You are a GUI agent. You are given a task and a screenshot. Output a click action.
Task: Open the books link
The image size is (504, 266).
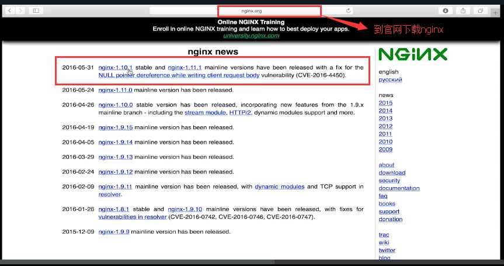(387, 203)
